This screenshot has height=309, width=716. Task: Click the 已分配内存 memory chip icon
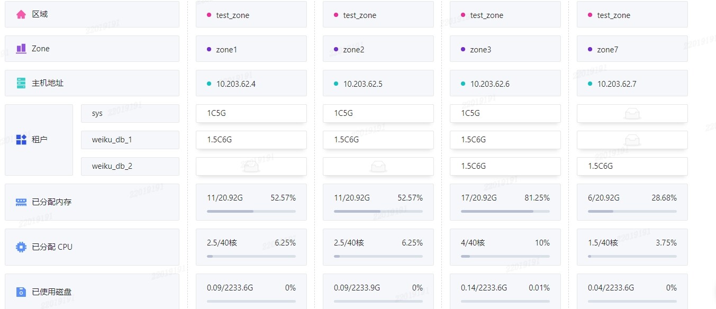pos(21,202)
